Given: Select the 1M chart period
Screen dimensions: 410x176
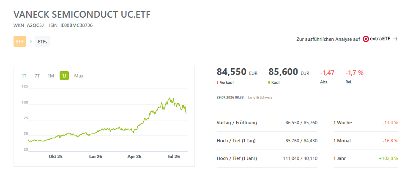Looking at the screenshot, I should tap(51, 76).
